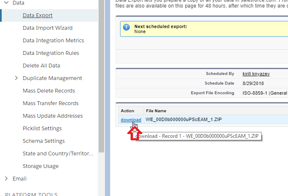Image resolution: width=288 pixels, height=196 pixels.
Task: Select Delete All Data option
Action: (x=41, y=66)
